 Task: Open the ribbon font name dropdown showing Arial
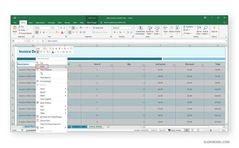pos(51,28)
